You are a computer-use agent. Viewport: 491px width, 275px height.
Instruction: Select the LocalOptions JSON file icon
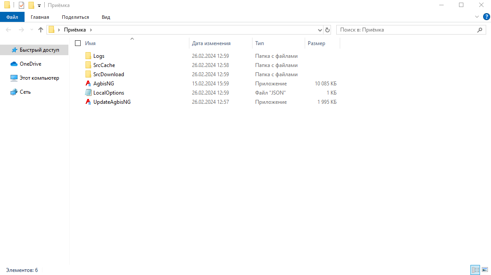88,93
